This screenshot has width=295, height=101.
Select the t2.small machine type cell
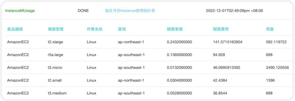pyautogui.click(x=55, y=80)
